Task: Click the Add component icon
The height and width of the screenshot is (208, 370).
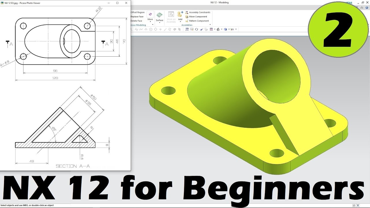Action: pyautogui.click(x=180, y=14)
